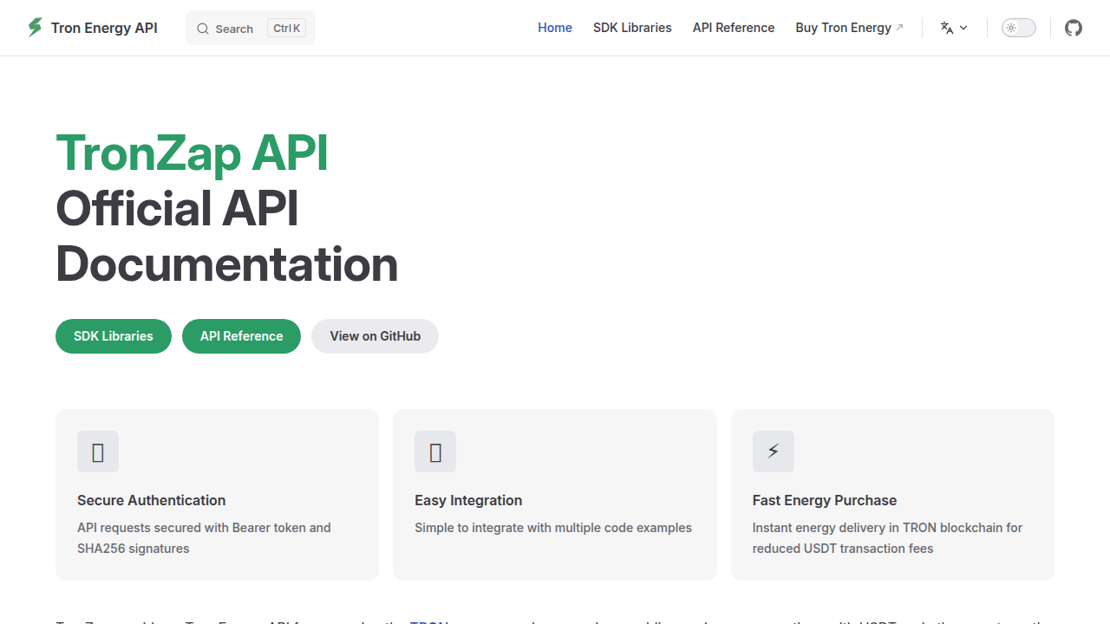Toggle the dark mode appearance switch
Viewport: 1110px width, 624px height.
click(x=1019, y=28)
